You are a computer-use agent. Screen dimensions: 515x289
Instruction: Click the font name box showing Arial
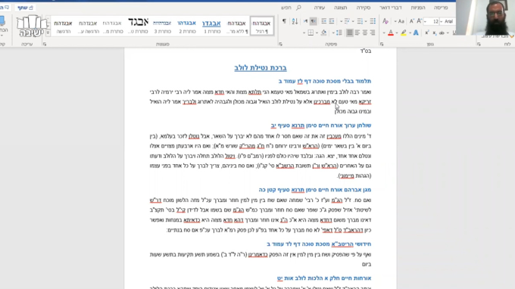[448, 22]
